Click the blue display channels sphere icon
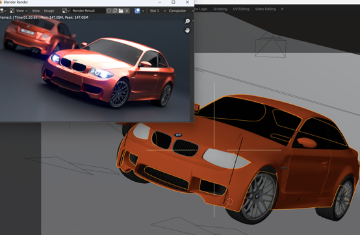Viewport: 360px width, 235px height. [x=137, y=11]
